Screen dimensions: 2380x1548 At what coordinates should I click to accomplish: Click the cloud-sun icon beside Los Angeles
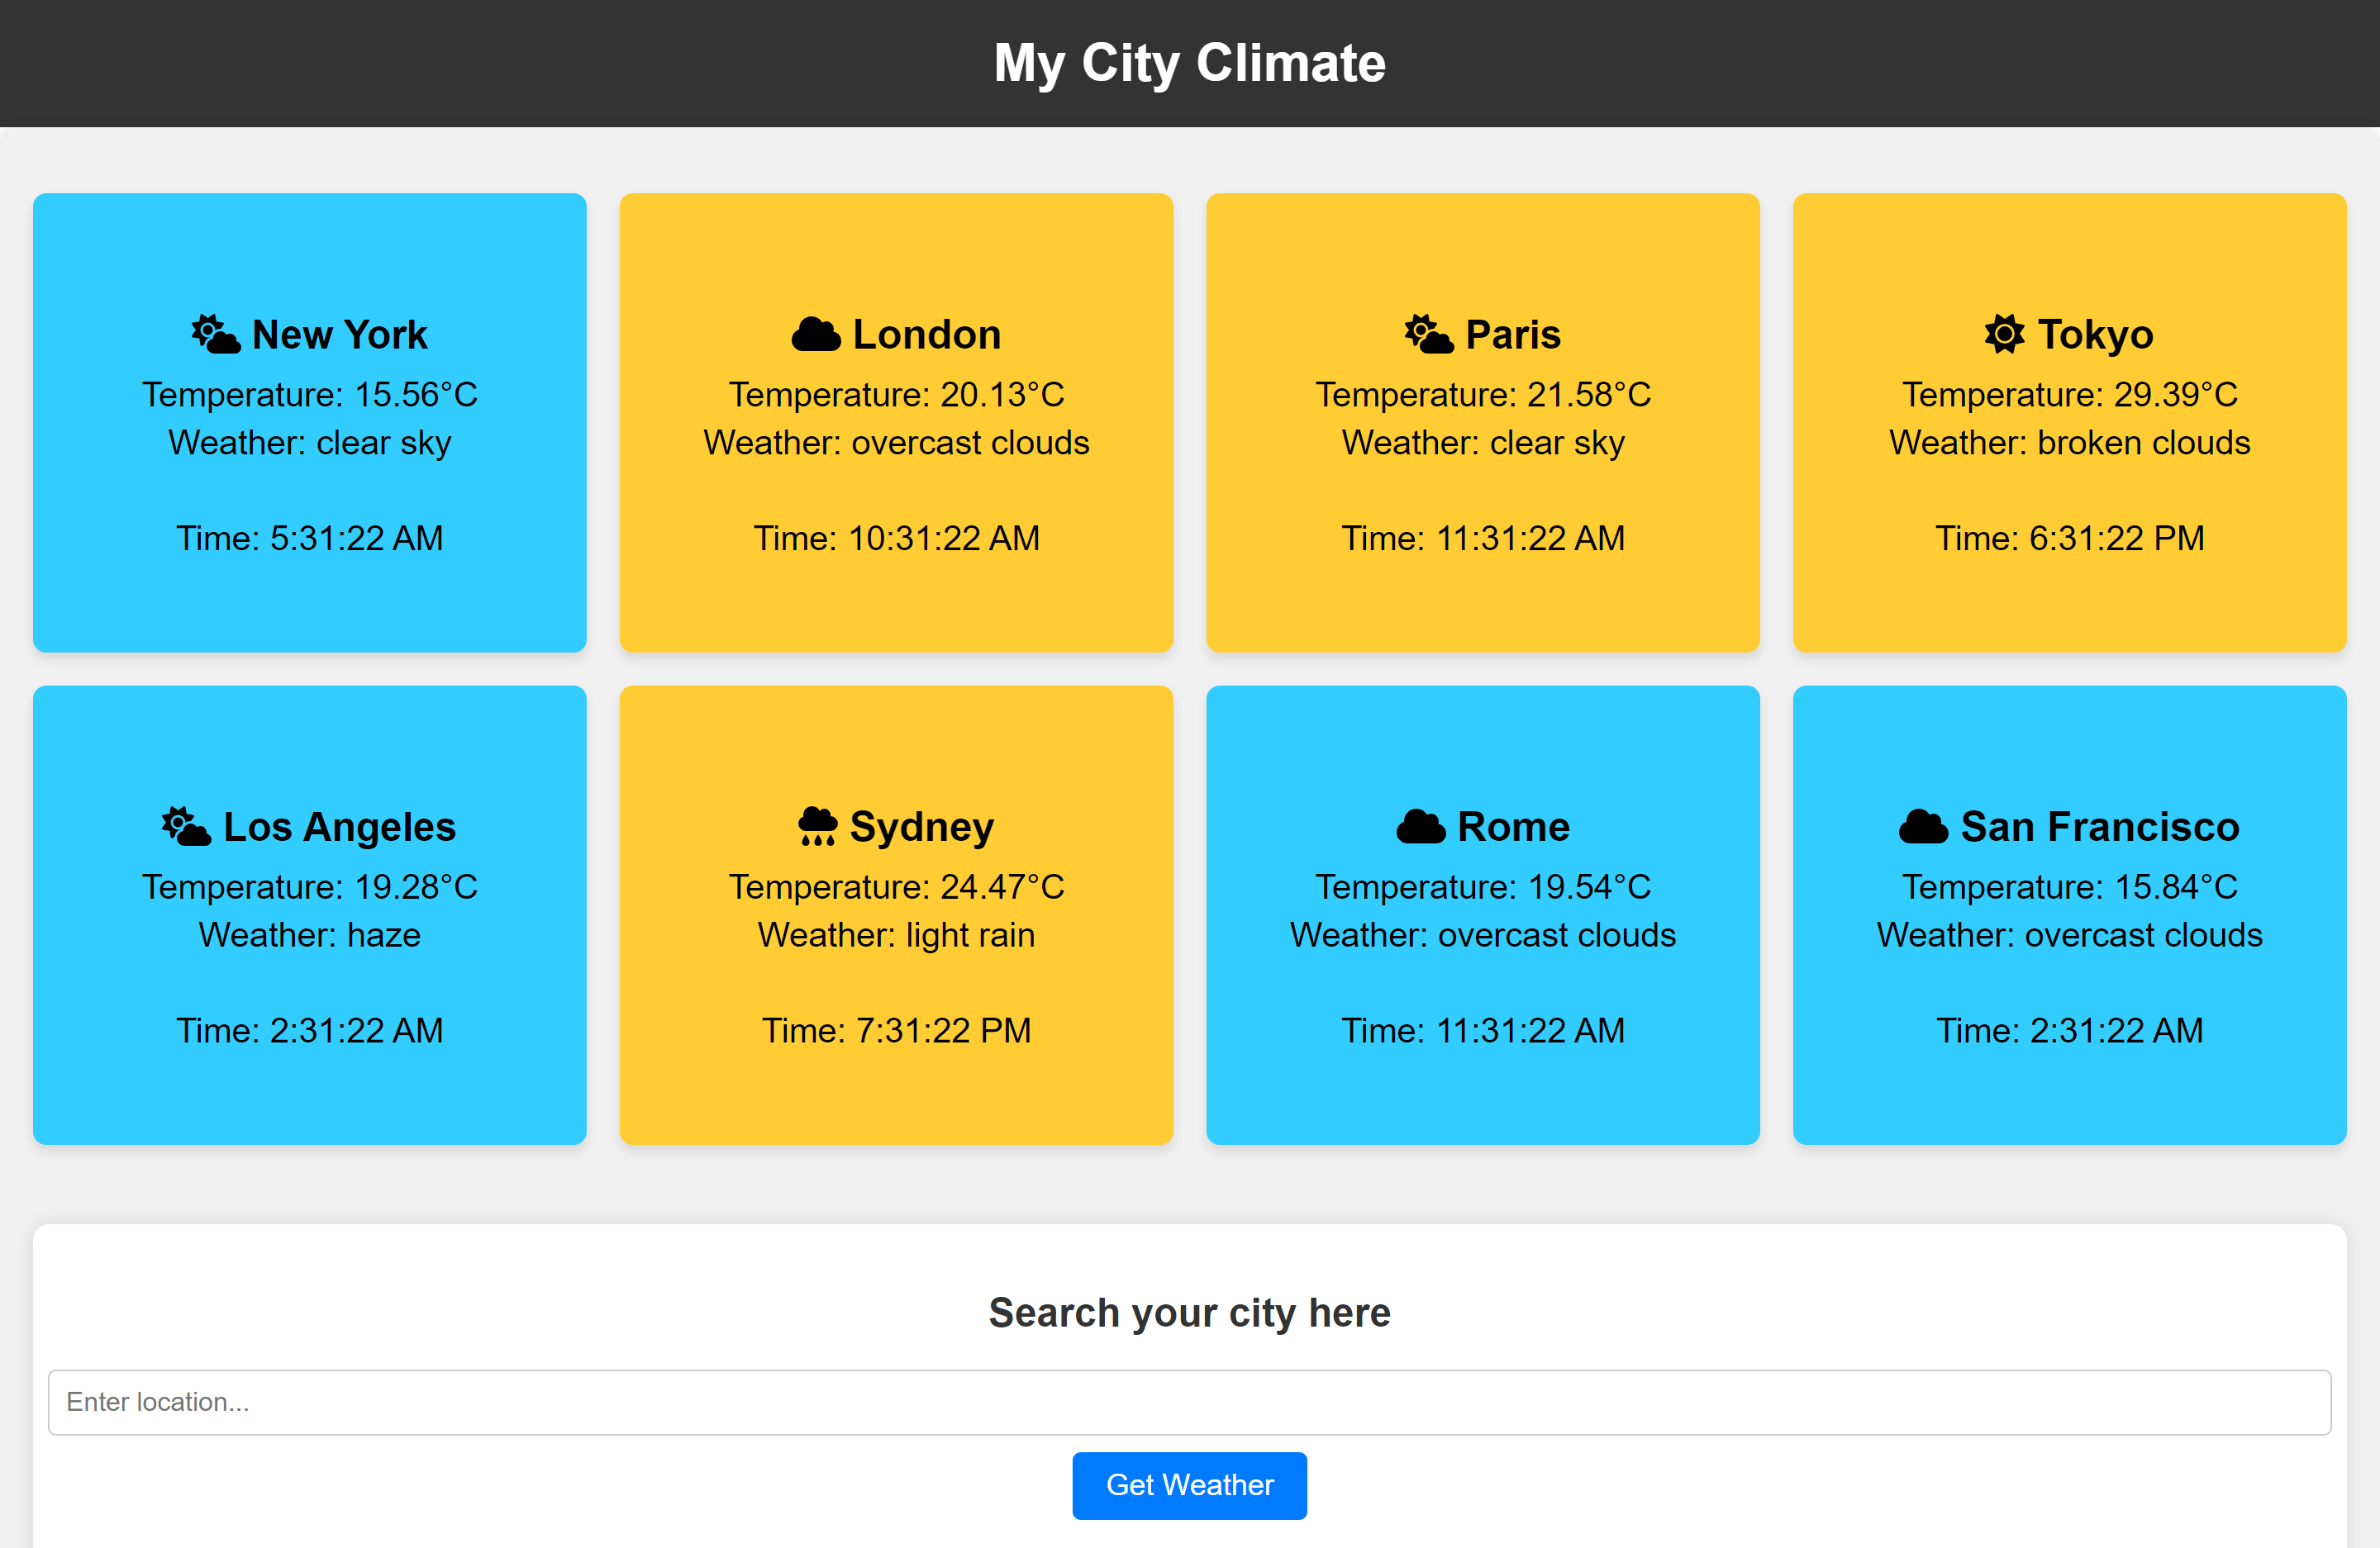(187, 827)
